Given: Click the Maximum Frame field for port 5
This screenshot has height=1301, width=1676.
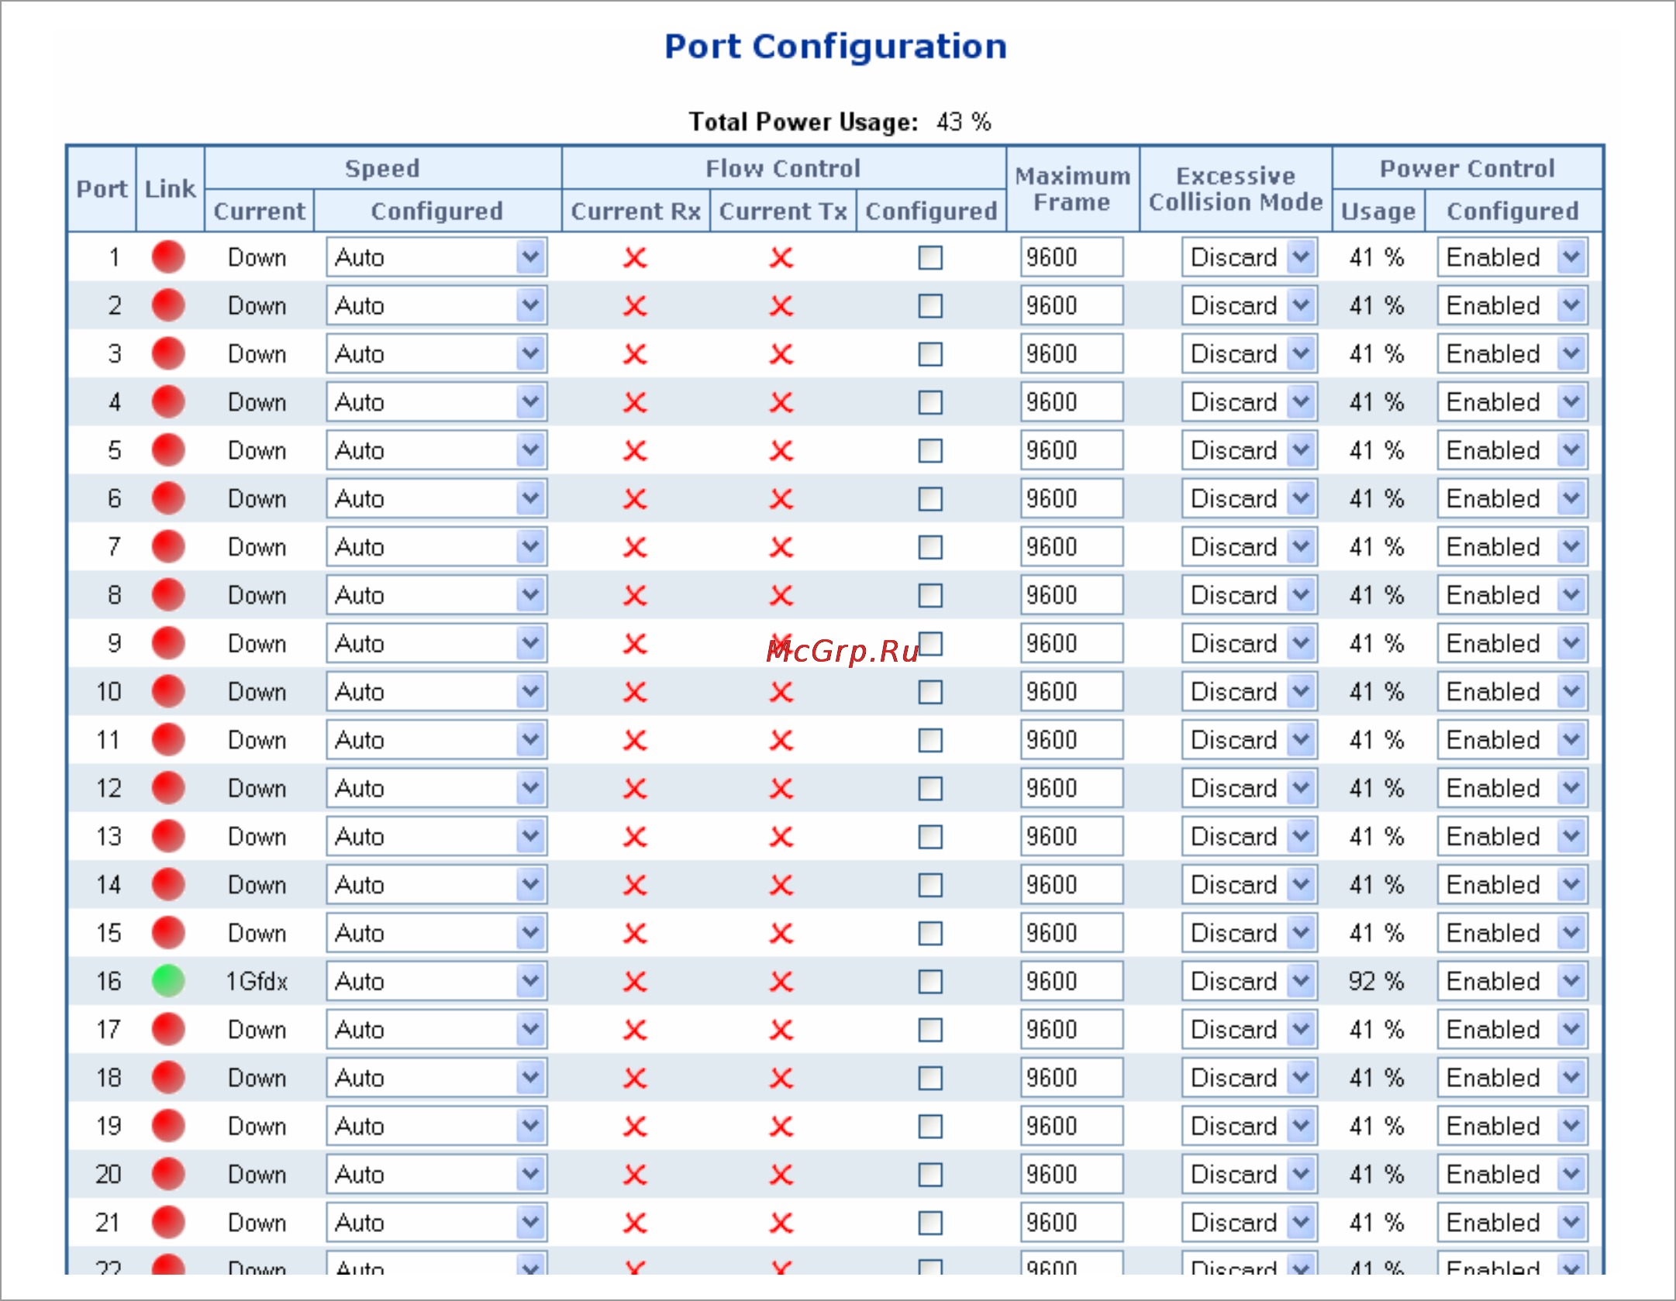Looking at the screenshot, I should click(1071, 450).
